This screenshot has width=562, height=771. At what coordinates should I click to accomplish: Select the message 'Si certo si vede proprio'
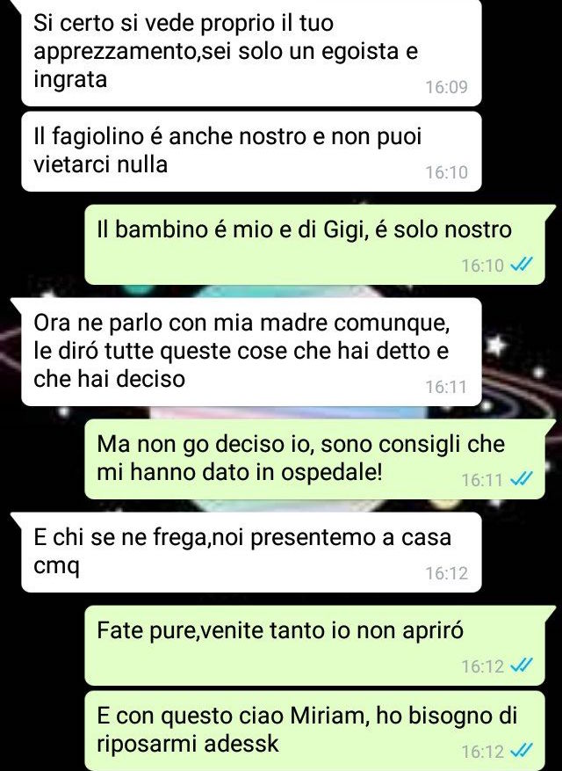click(251, 52)
